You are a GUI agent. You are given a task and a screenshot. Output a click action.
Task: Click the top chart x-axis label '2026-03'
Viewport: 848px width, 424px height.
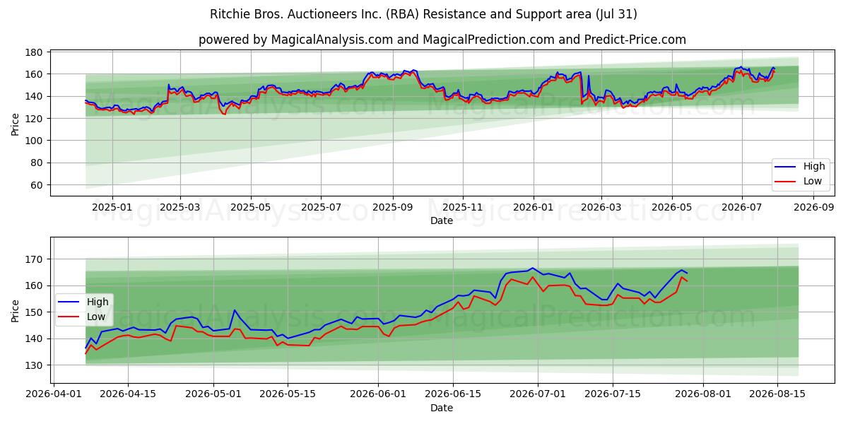pyautogui.click(x=601, y=208)
